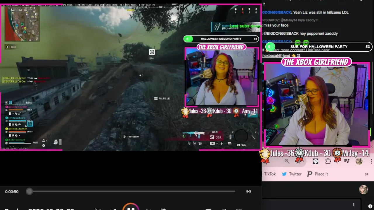Open the Twitter bookmark
The height and width of the screenshot is (210, 374).
point(292,174)
